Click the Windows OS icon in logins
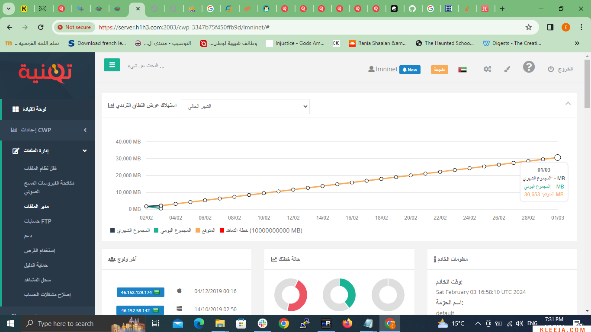This screenshot has height=332, width=591. point(179,309)
